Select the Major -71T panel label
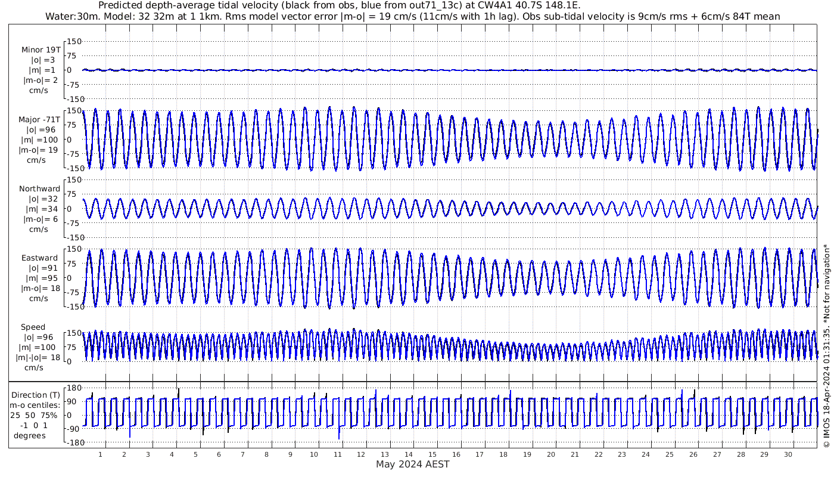The image size is (834, 477). pos(39,119)
